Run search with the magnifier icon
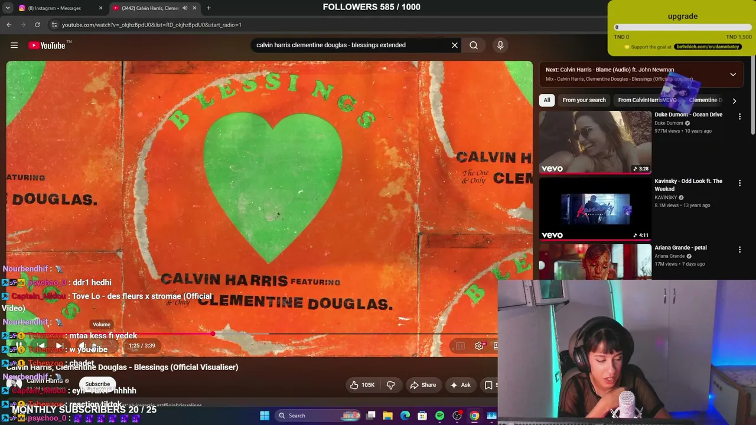This screenshot has height=425, width=756. pyautogui.click(x=474, y=45)
